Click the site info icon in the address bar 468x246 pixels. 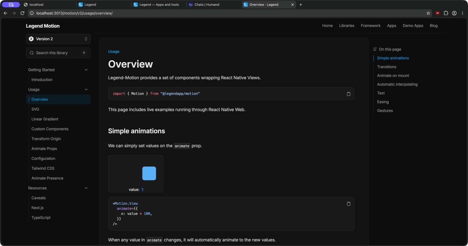coord(32,13)
